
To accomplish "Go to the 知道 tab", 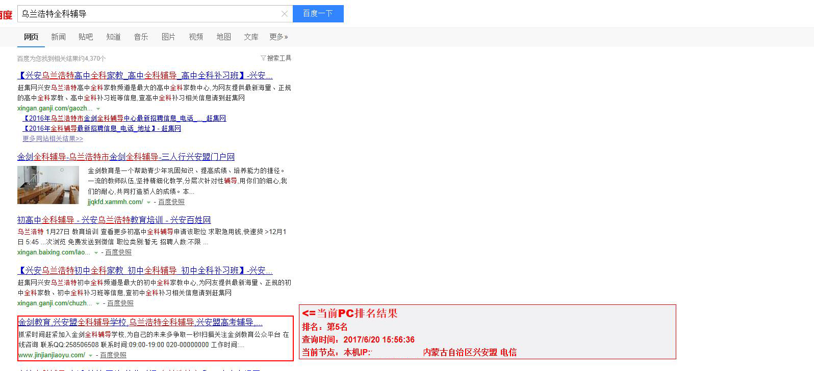I will click(x=113, y=37).
